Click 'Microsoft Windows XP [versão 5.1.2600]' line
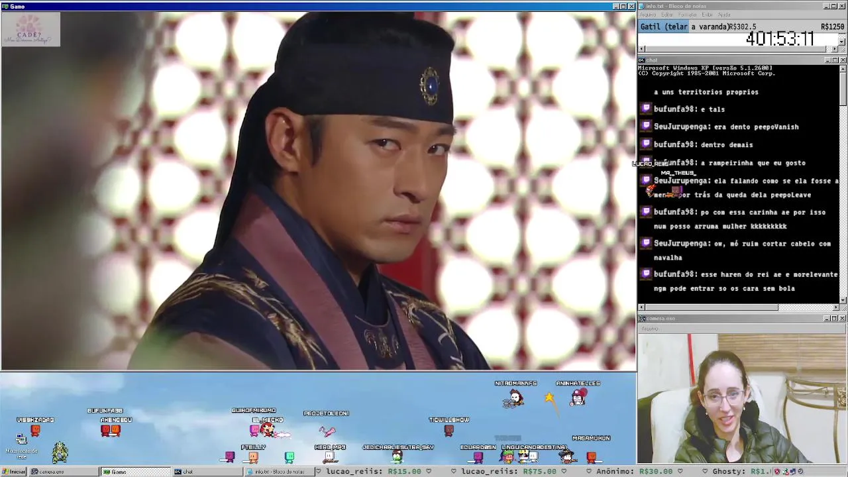The image size is (848, 477). (x=705, y=68)
